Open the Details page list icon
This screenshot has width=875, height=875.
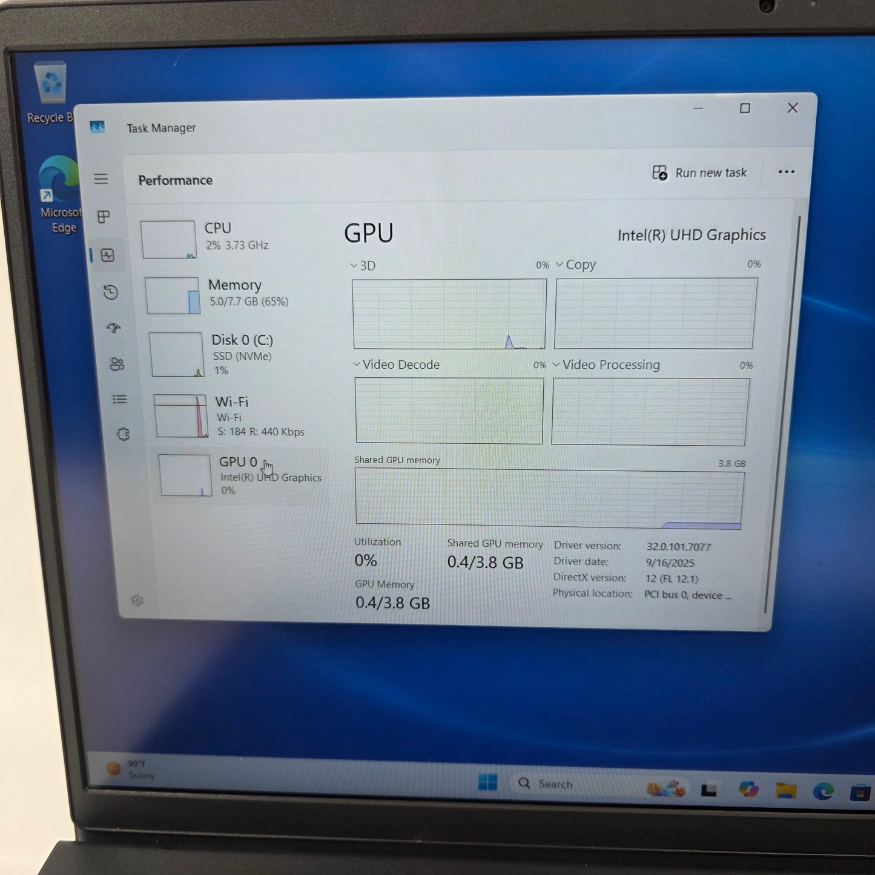[120, 399]
